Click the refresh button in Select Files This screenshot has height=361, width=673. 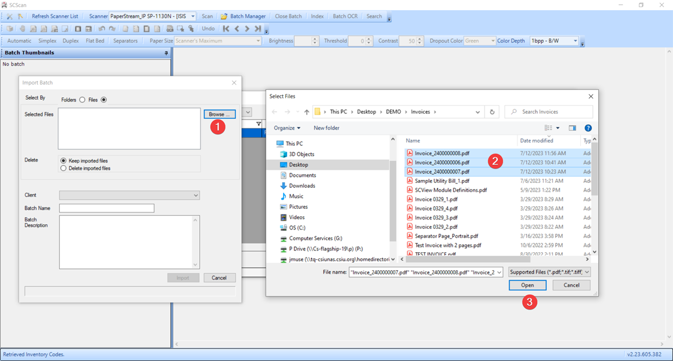[x=492, y=112]
